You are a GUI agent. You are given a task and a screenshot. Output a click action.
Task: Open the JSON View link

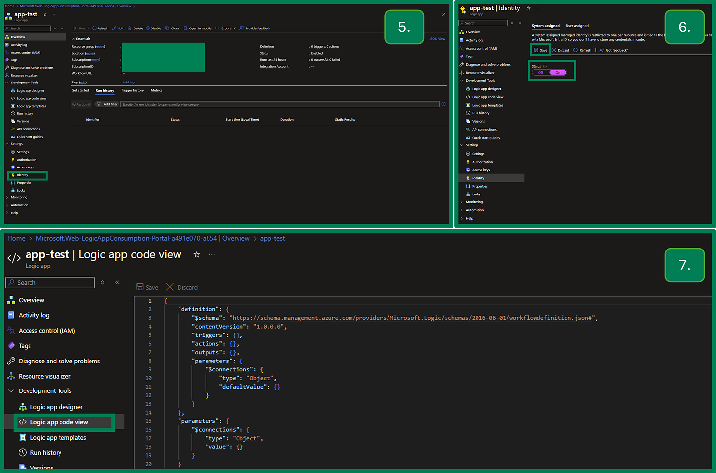(437, 39)
